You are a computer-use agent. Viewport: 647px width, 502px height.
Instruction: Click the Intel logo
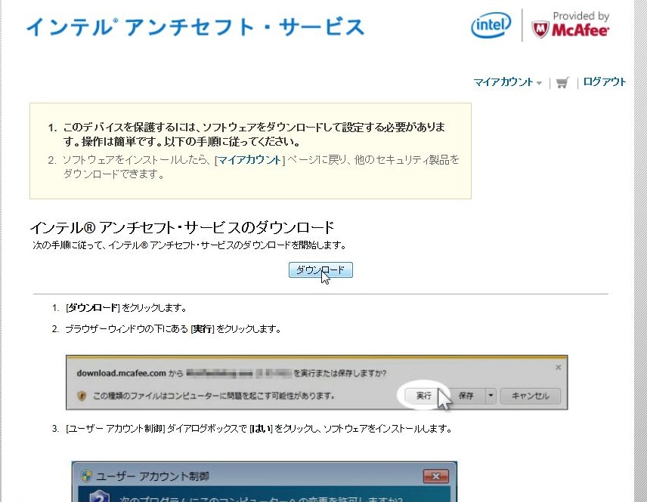491,25
